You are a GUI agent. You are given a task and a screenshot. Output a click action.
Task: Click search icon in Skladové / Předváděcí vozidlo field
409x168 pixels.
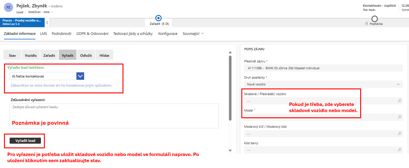[x=399, y=100]
